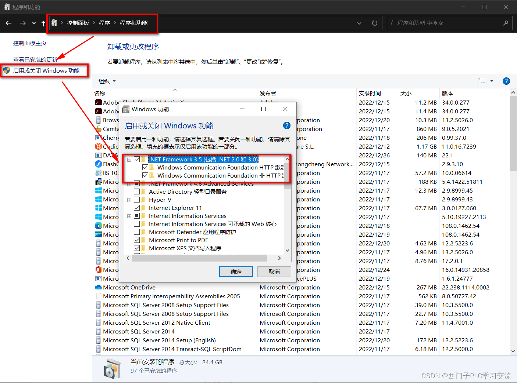Expand the Hyper-V tree node

click(x=129, y=200)
